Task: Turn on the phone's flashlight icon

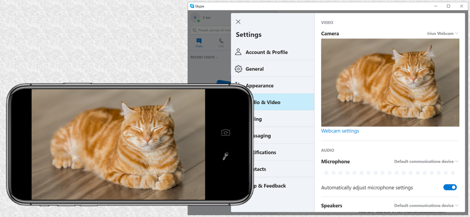Action: [x=225, y=156]
